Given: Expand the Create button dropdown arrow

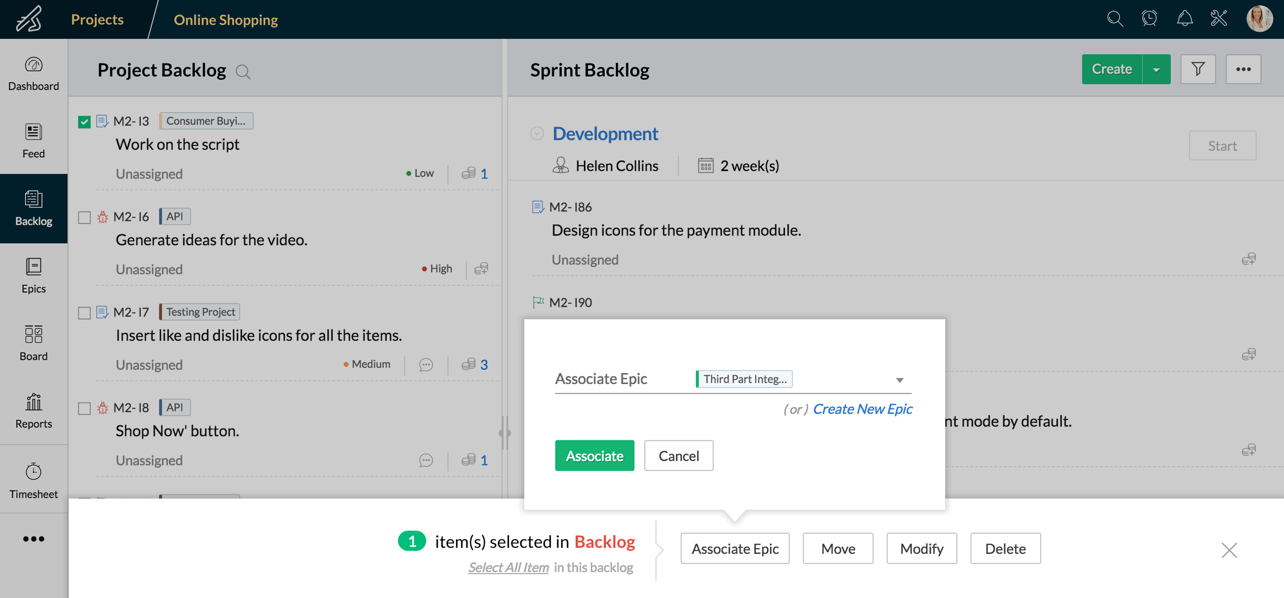Looking at the screenshot, I should [x=1156, y=69].
